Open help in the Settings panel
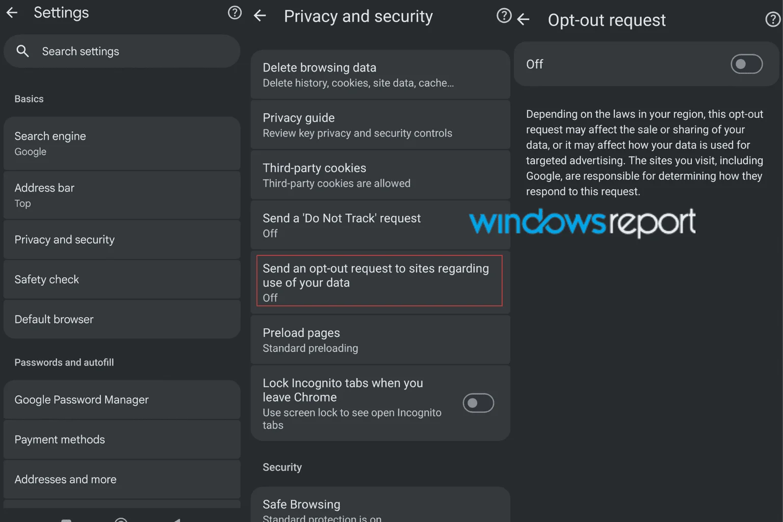 (x=234, y=12)
